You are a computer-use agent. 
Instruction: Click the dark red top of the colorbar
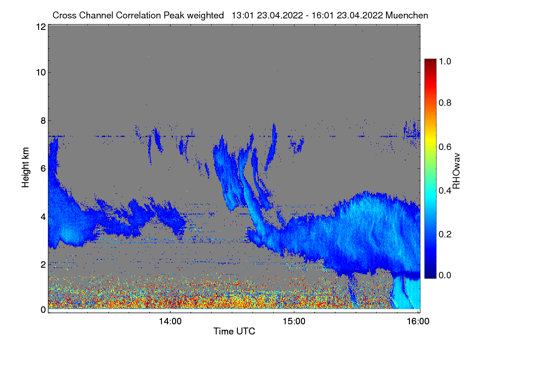430,61
